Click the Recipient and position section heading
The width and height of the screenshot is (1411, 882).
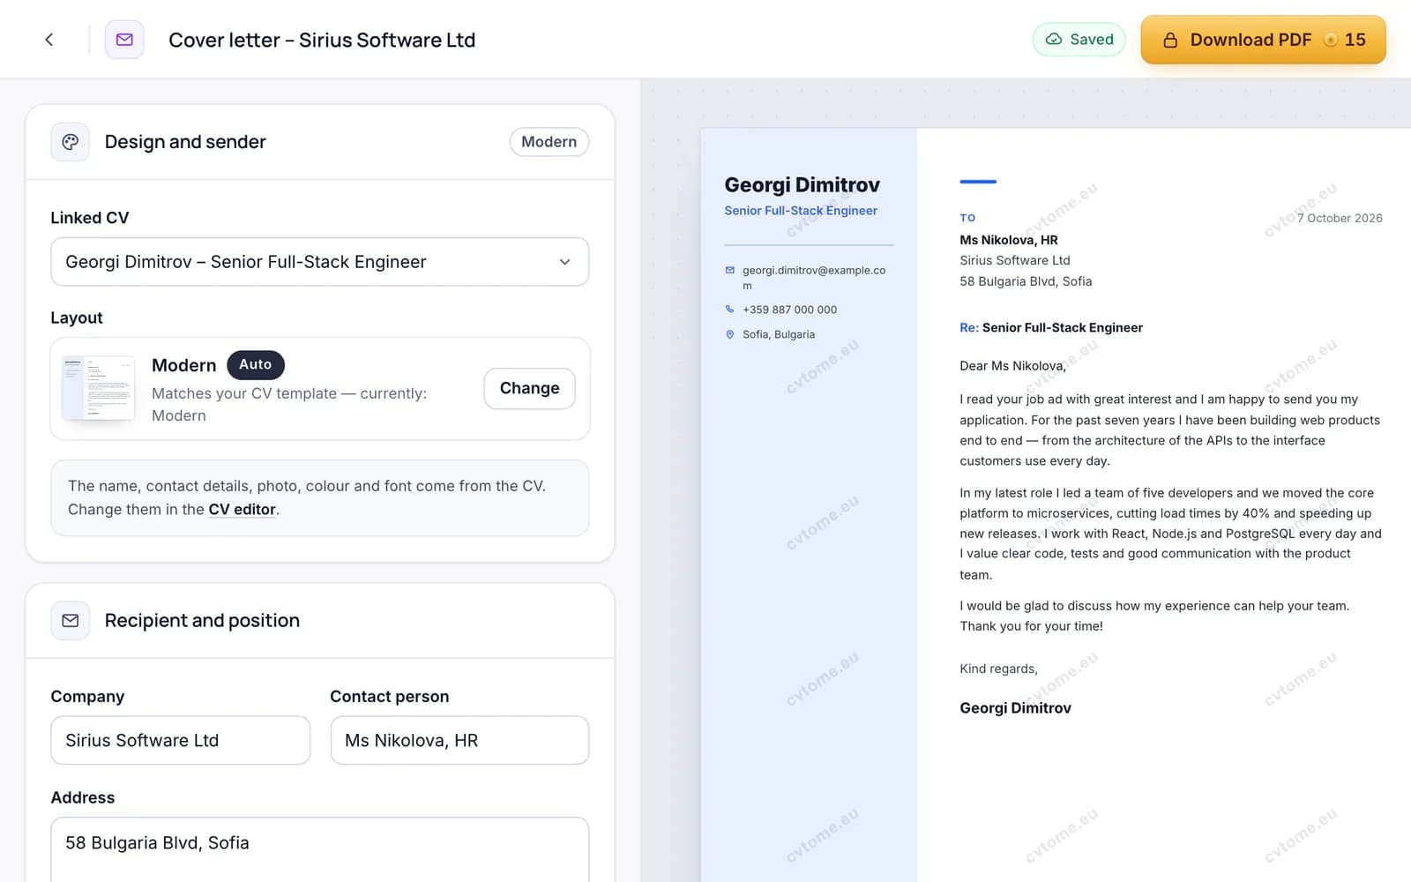pos(202,621)
